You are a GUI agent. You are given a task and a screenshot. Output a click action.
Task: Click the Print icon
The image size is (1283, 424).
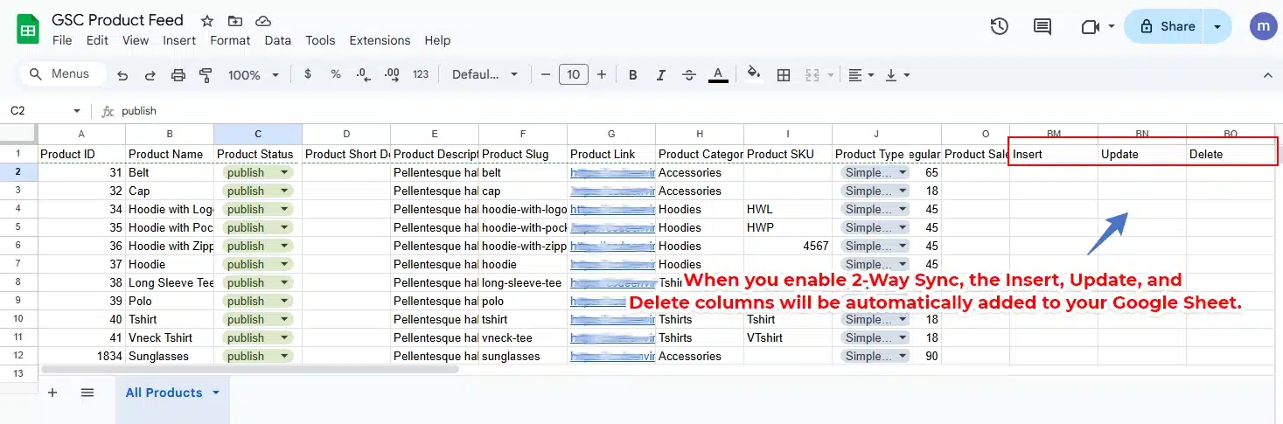[x=178, y=75]
